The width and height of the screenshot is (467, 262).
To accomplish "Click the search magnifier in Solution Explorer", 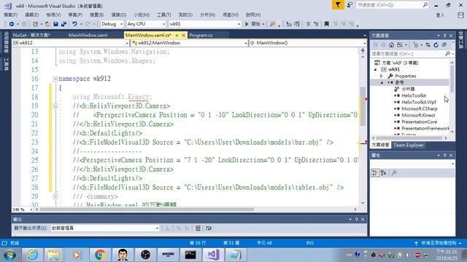I will click(x=447, y=54).
